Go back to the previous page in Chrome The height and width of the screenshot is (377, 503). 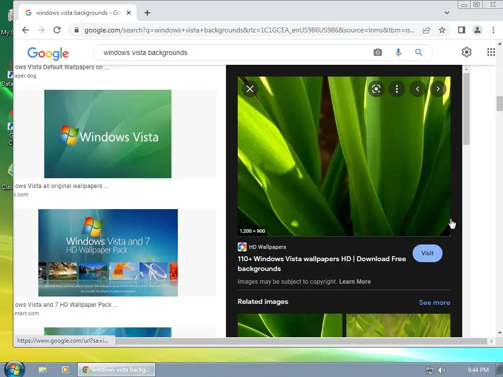26,30
